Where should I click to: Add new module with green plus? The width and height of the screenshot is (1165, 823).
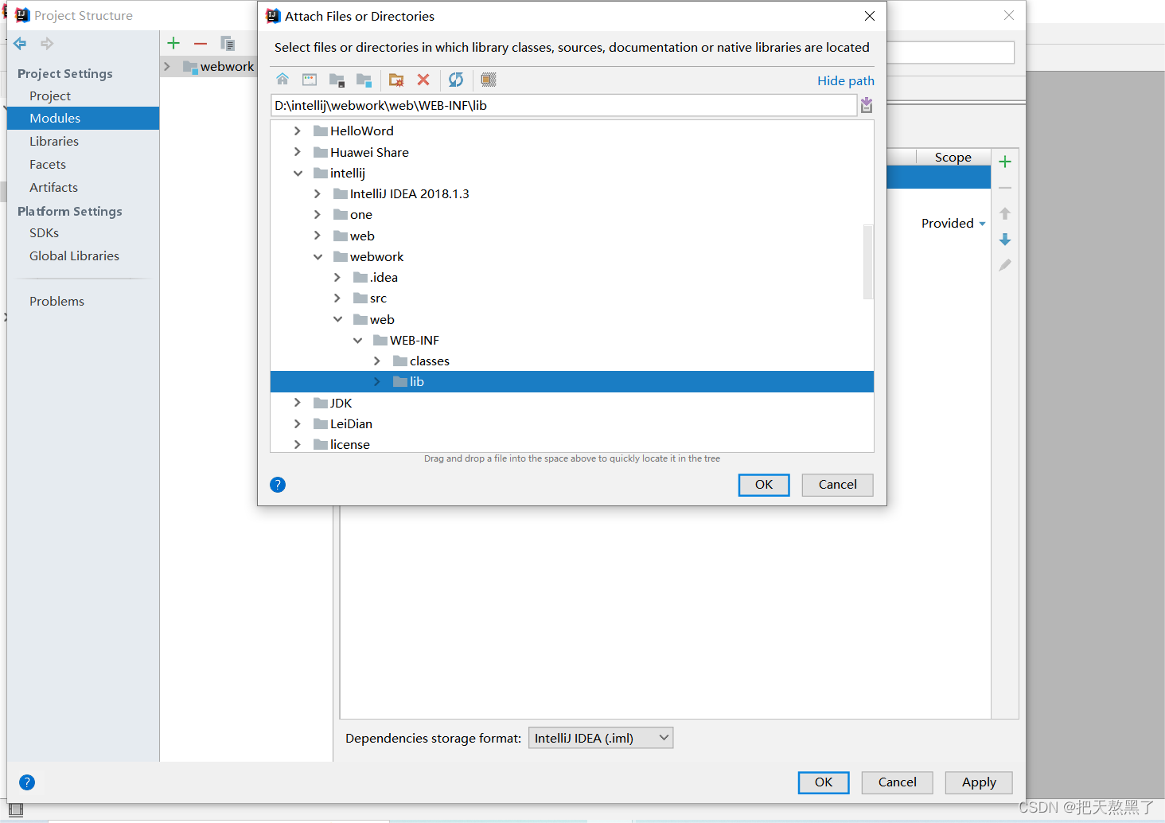click(x=173, y=44)
